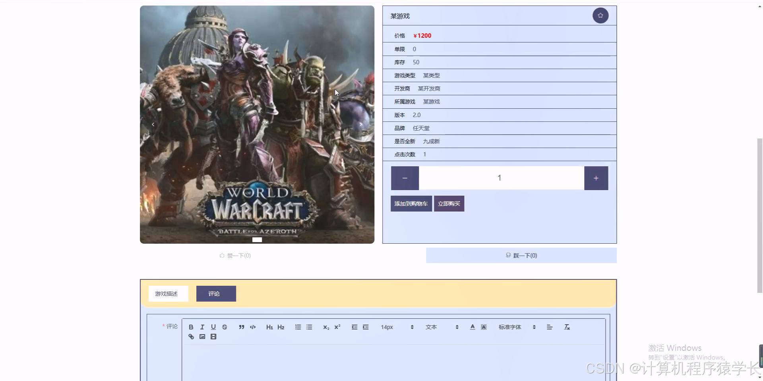Show next carousel image
This screenshot has width=763, height=381.
[x=361, y=124]
